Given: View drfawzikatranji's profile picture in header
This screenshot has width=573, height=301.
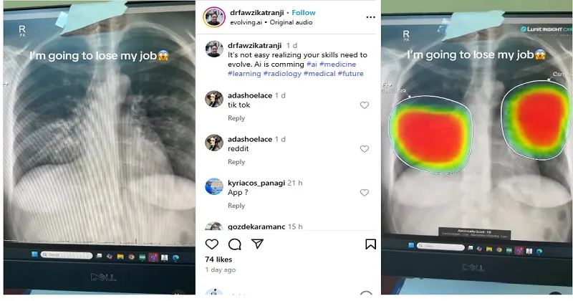Looking at the screenshot, I should tap(214, 16).
